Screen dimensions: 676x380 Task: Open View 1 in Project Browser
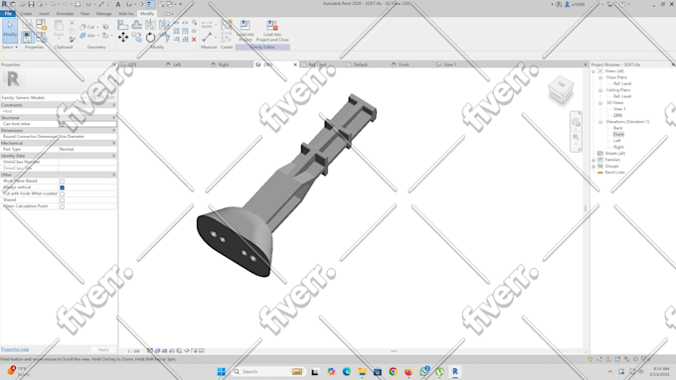click(x=619, y=109)
